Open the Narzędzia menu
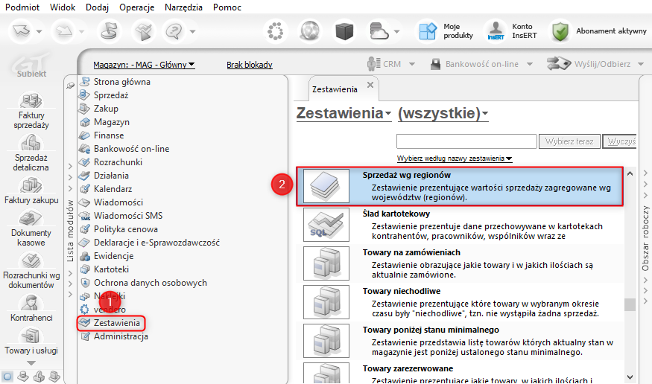Screen dimensions: 652x384 183,7
